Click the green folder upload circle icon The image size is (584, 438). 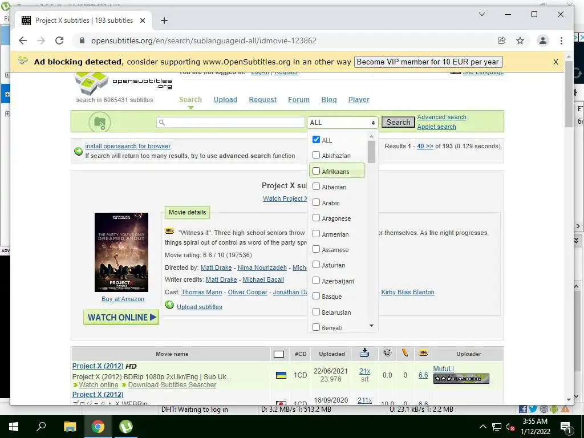99,122
